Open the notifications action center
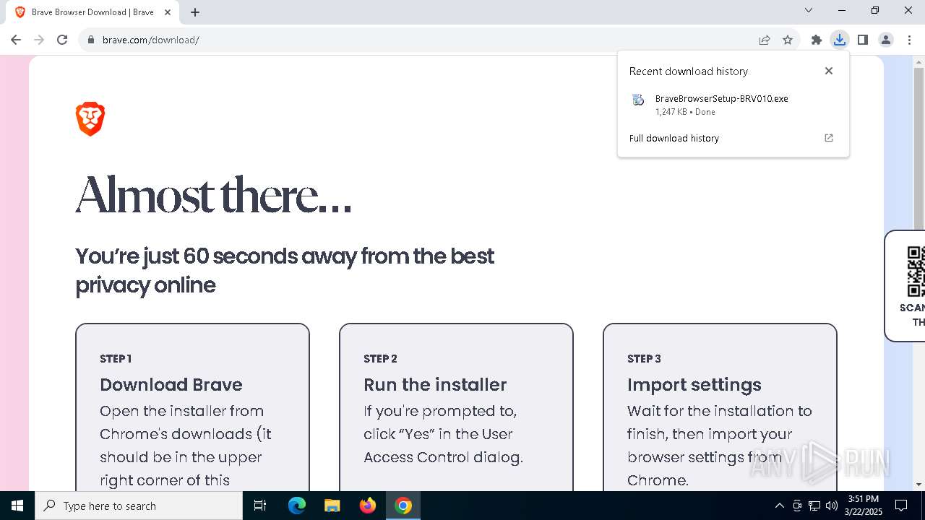 point(901,506)
